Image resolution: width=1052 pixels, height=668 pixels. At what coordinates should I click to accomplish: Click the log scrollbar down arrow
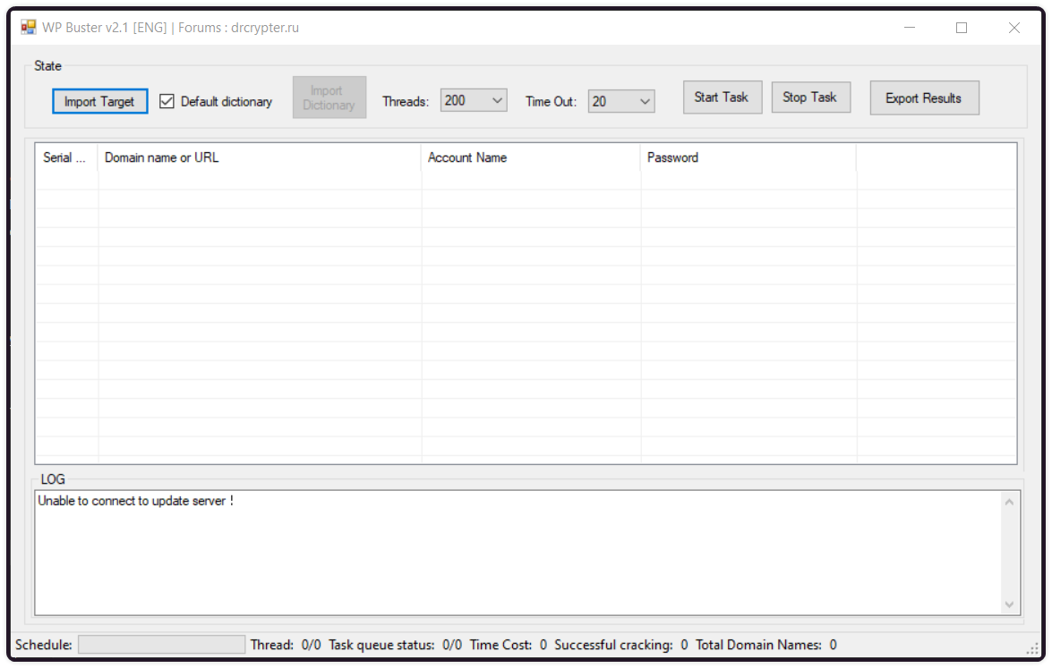[x=1010, y=605]
